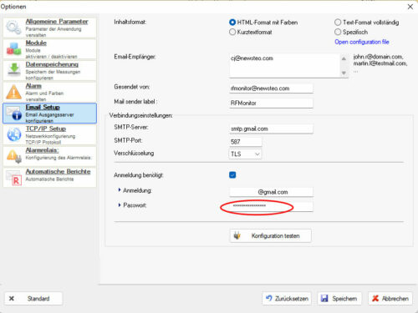Open the Verschlüsselung TLS dropdown
The height and width of the screenshot is (313, 418).
pyautogui.click(x=245, y=154)
